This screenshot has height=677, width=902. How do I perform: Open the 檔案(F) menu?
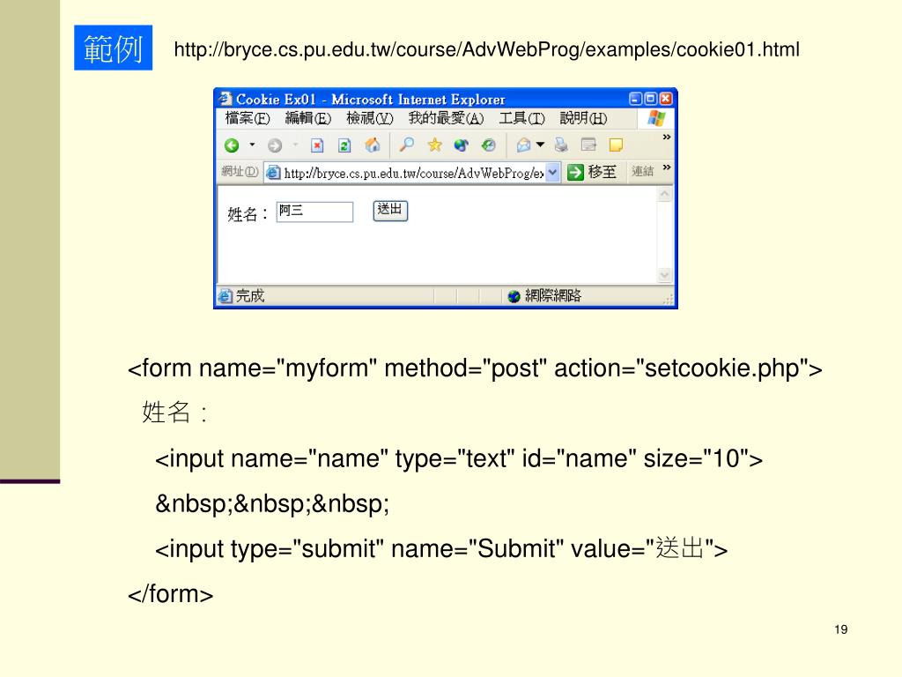tap(248, 118)
